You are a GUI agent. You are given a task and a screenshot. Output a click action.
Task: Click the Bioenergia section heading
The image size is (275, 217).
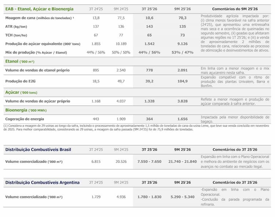[x=26, y=110]
